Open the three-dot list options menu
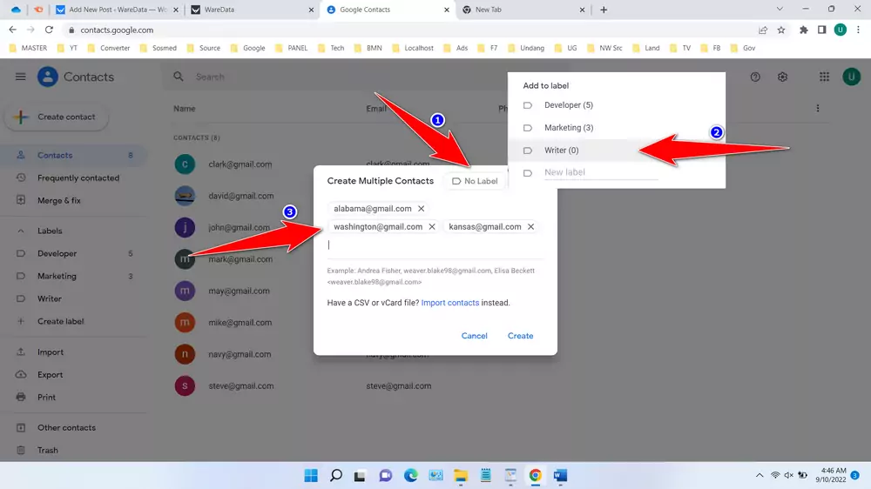 tap(817, 109)
